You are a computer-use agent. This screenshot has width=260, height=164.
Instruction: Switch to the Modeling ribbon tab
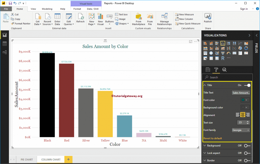click(47, 9)
